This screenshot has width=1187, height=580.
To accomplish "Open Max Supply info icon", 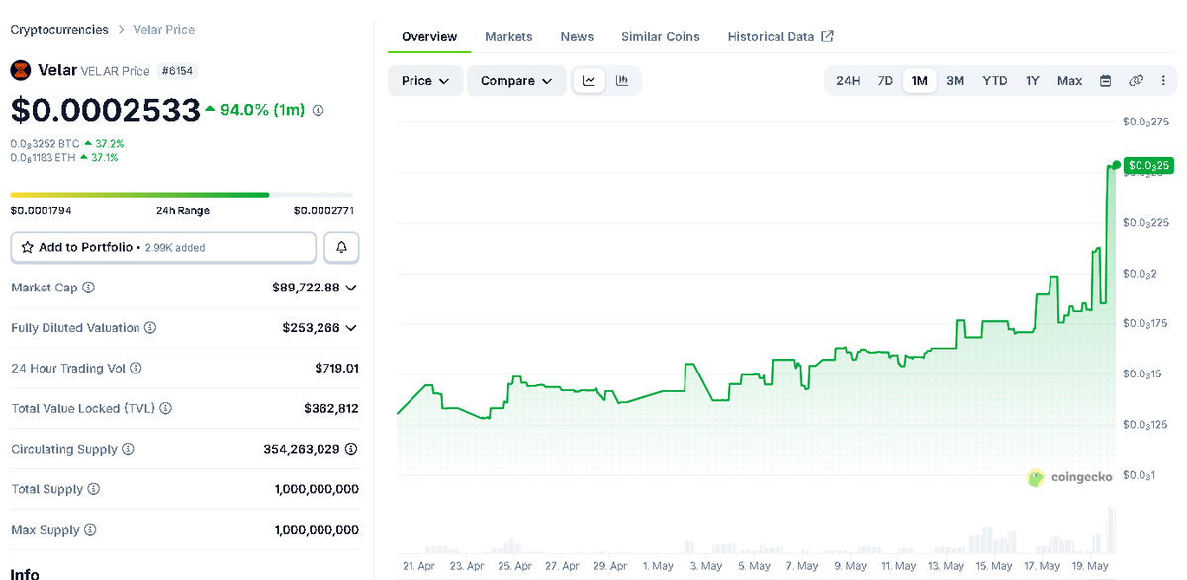I will (x=90, y=530).
